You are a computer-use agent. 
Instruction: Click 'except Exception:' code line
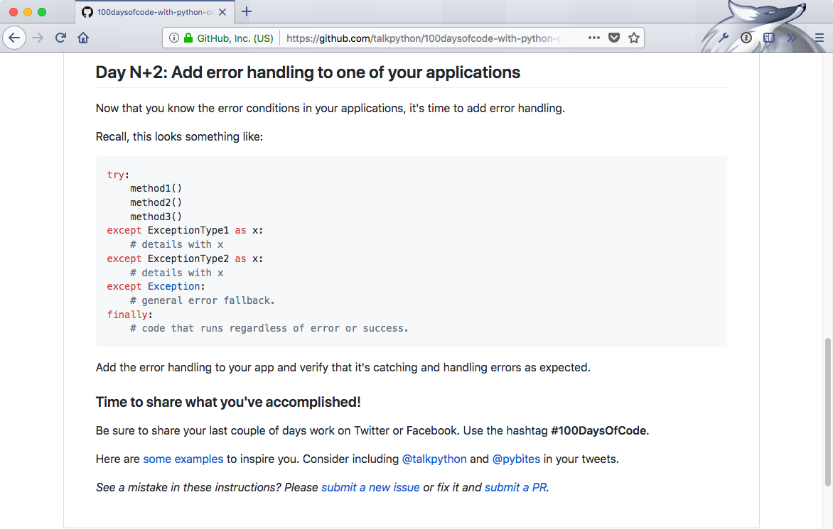[x=156, y=287]
